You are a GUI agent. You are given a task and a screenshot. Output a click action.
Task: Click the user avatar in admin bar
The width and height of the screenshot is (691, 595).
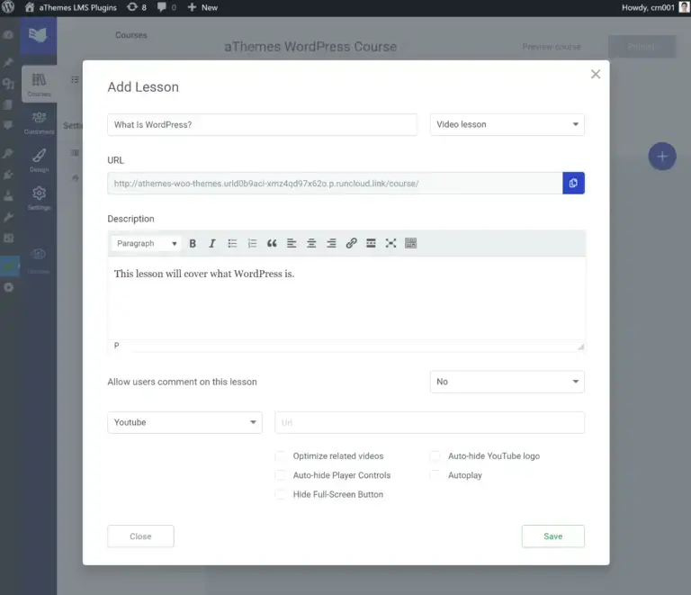pyautogui.click(x=684, y=7)
